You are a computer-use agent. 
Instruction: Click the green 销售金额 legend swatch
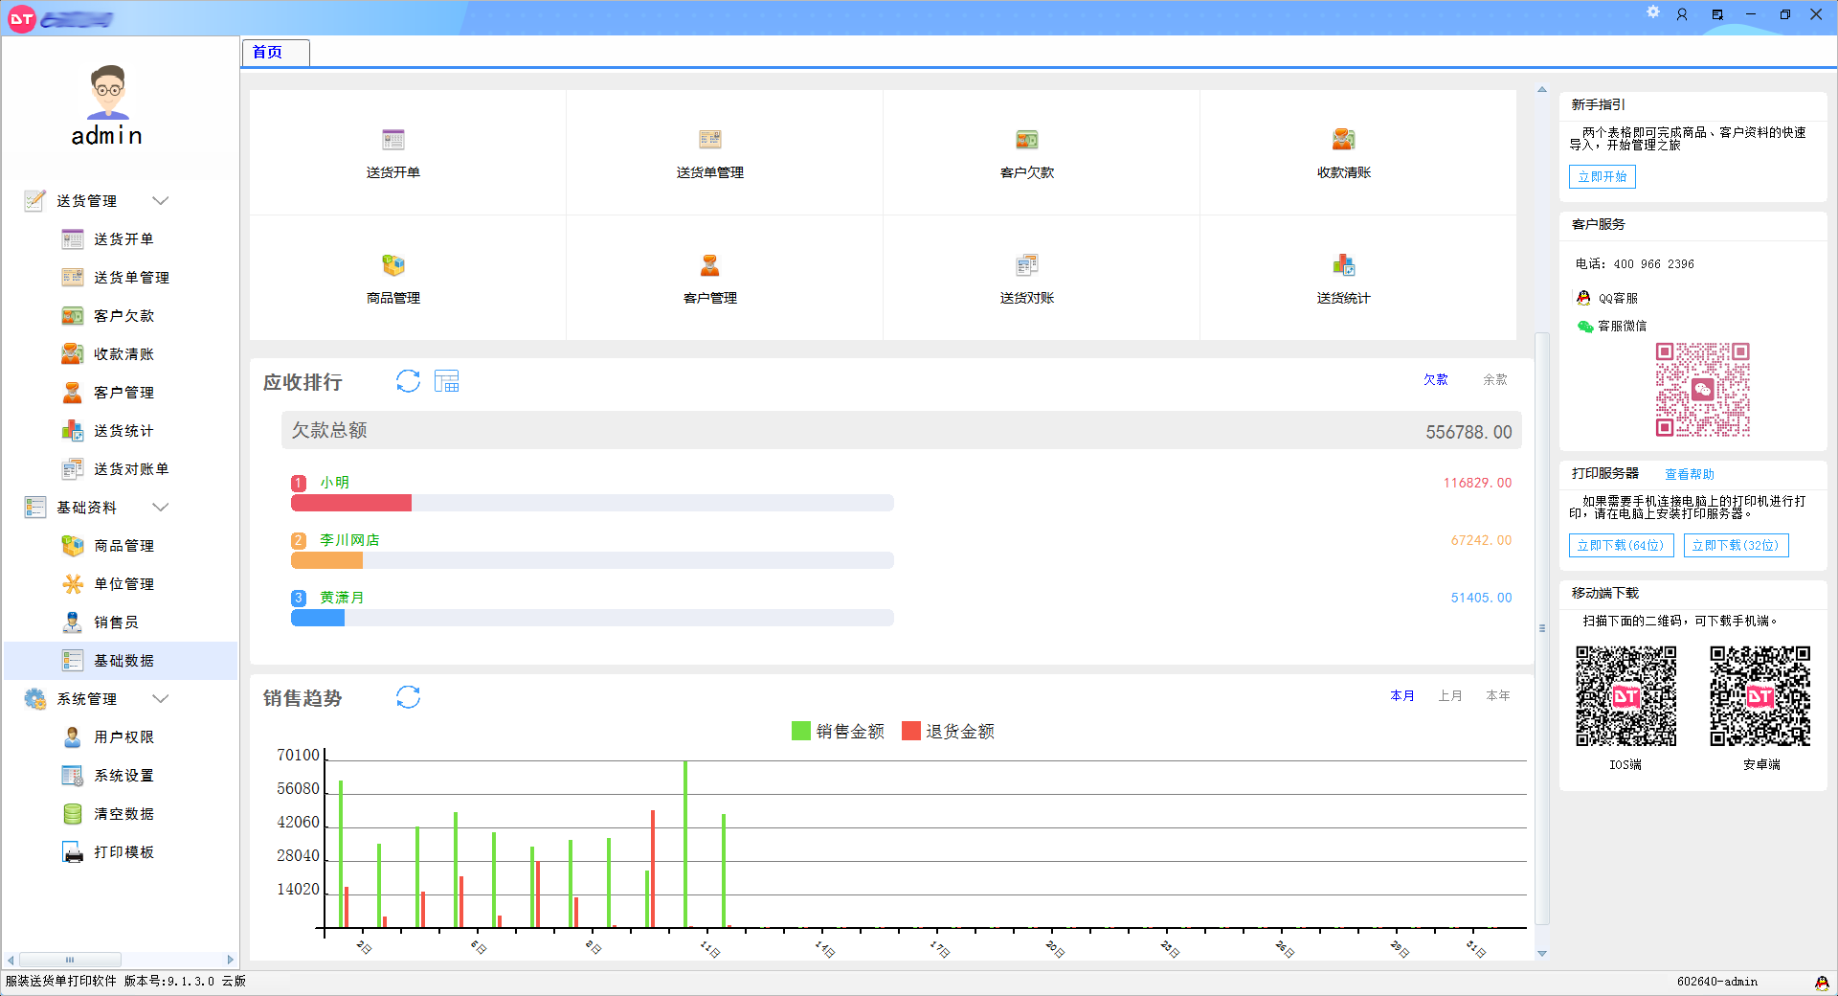[801, 732]
